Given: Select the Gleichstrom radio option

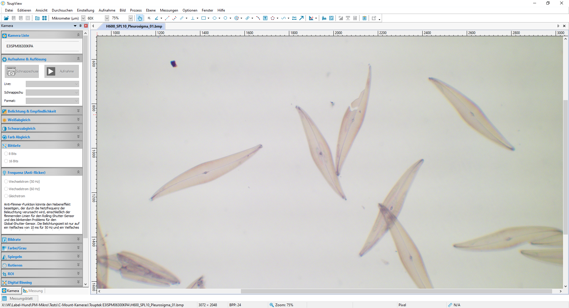Looking at the screenshot, I should pyautogui.click(x=6, y=196).
